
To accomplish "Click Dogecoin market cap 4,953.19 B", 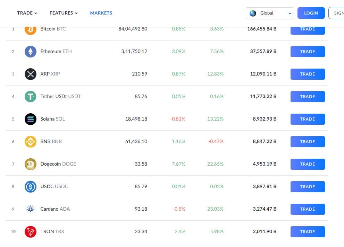I will pos(265,164).
